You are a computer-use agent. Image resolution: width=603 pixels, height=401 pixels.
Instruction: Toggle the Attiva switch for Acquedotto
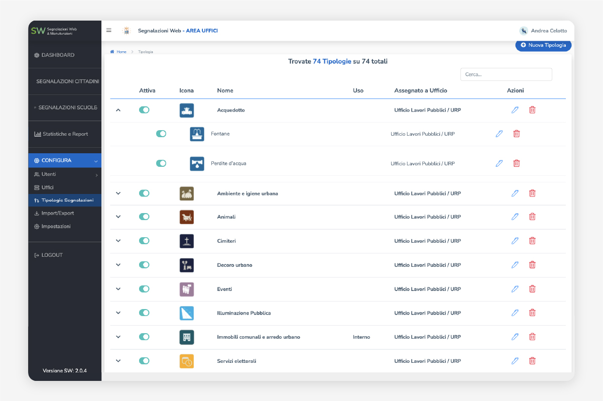(x=144, y=110)
